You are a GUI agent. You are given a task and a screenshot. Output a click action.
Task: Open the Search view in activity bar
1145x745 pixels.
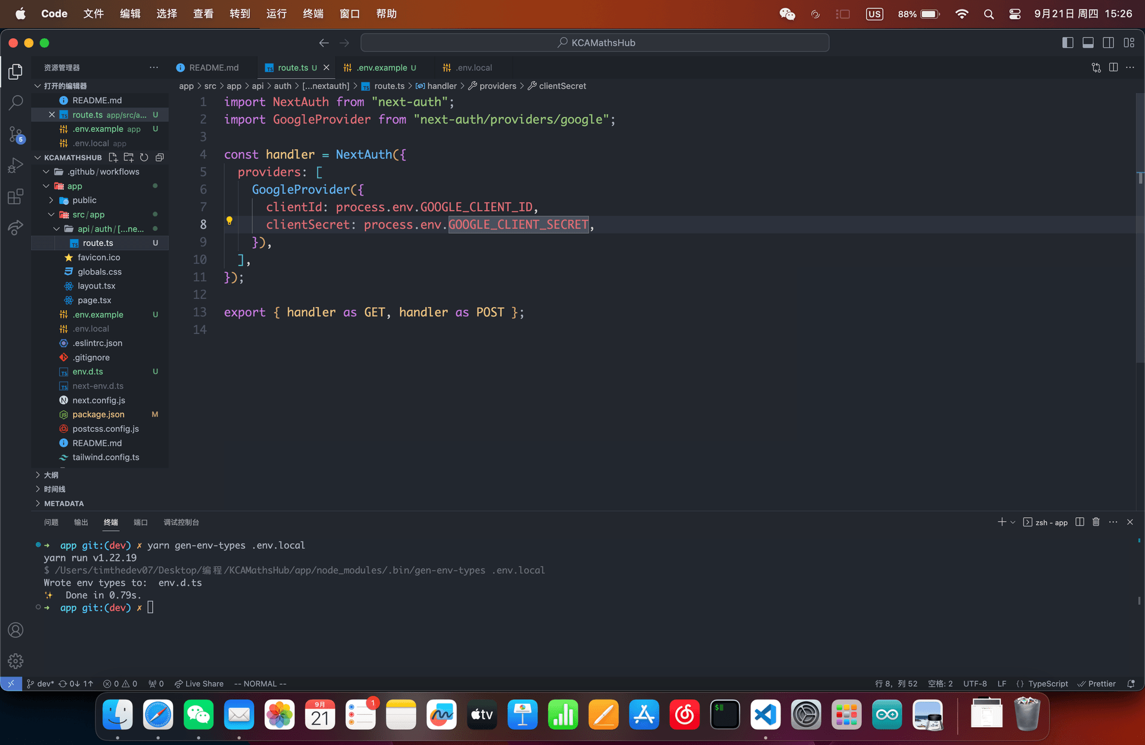point(16,103)
